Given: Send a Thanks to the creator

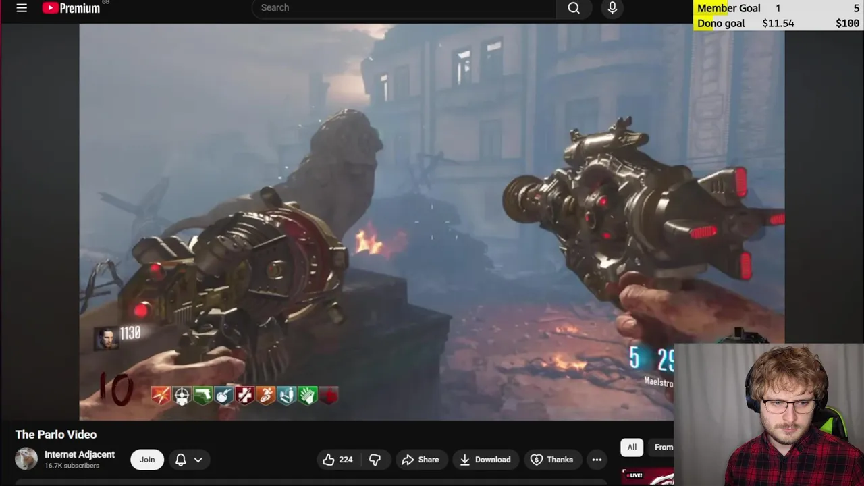Looking at the screenshot, I should (x=552, y=460).
